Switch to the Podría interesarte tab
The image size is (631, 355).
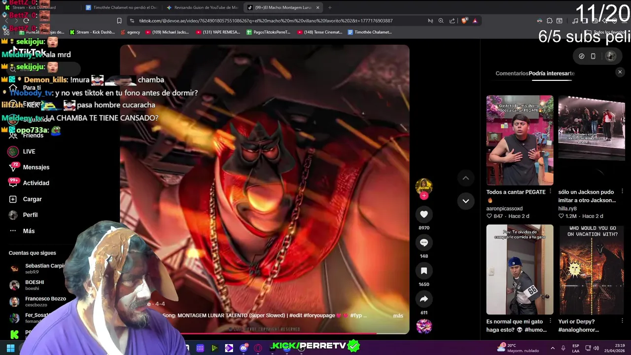[552, 73]
